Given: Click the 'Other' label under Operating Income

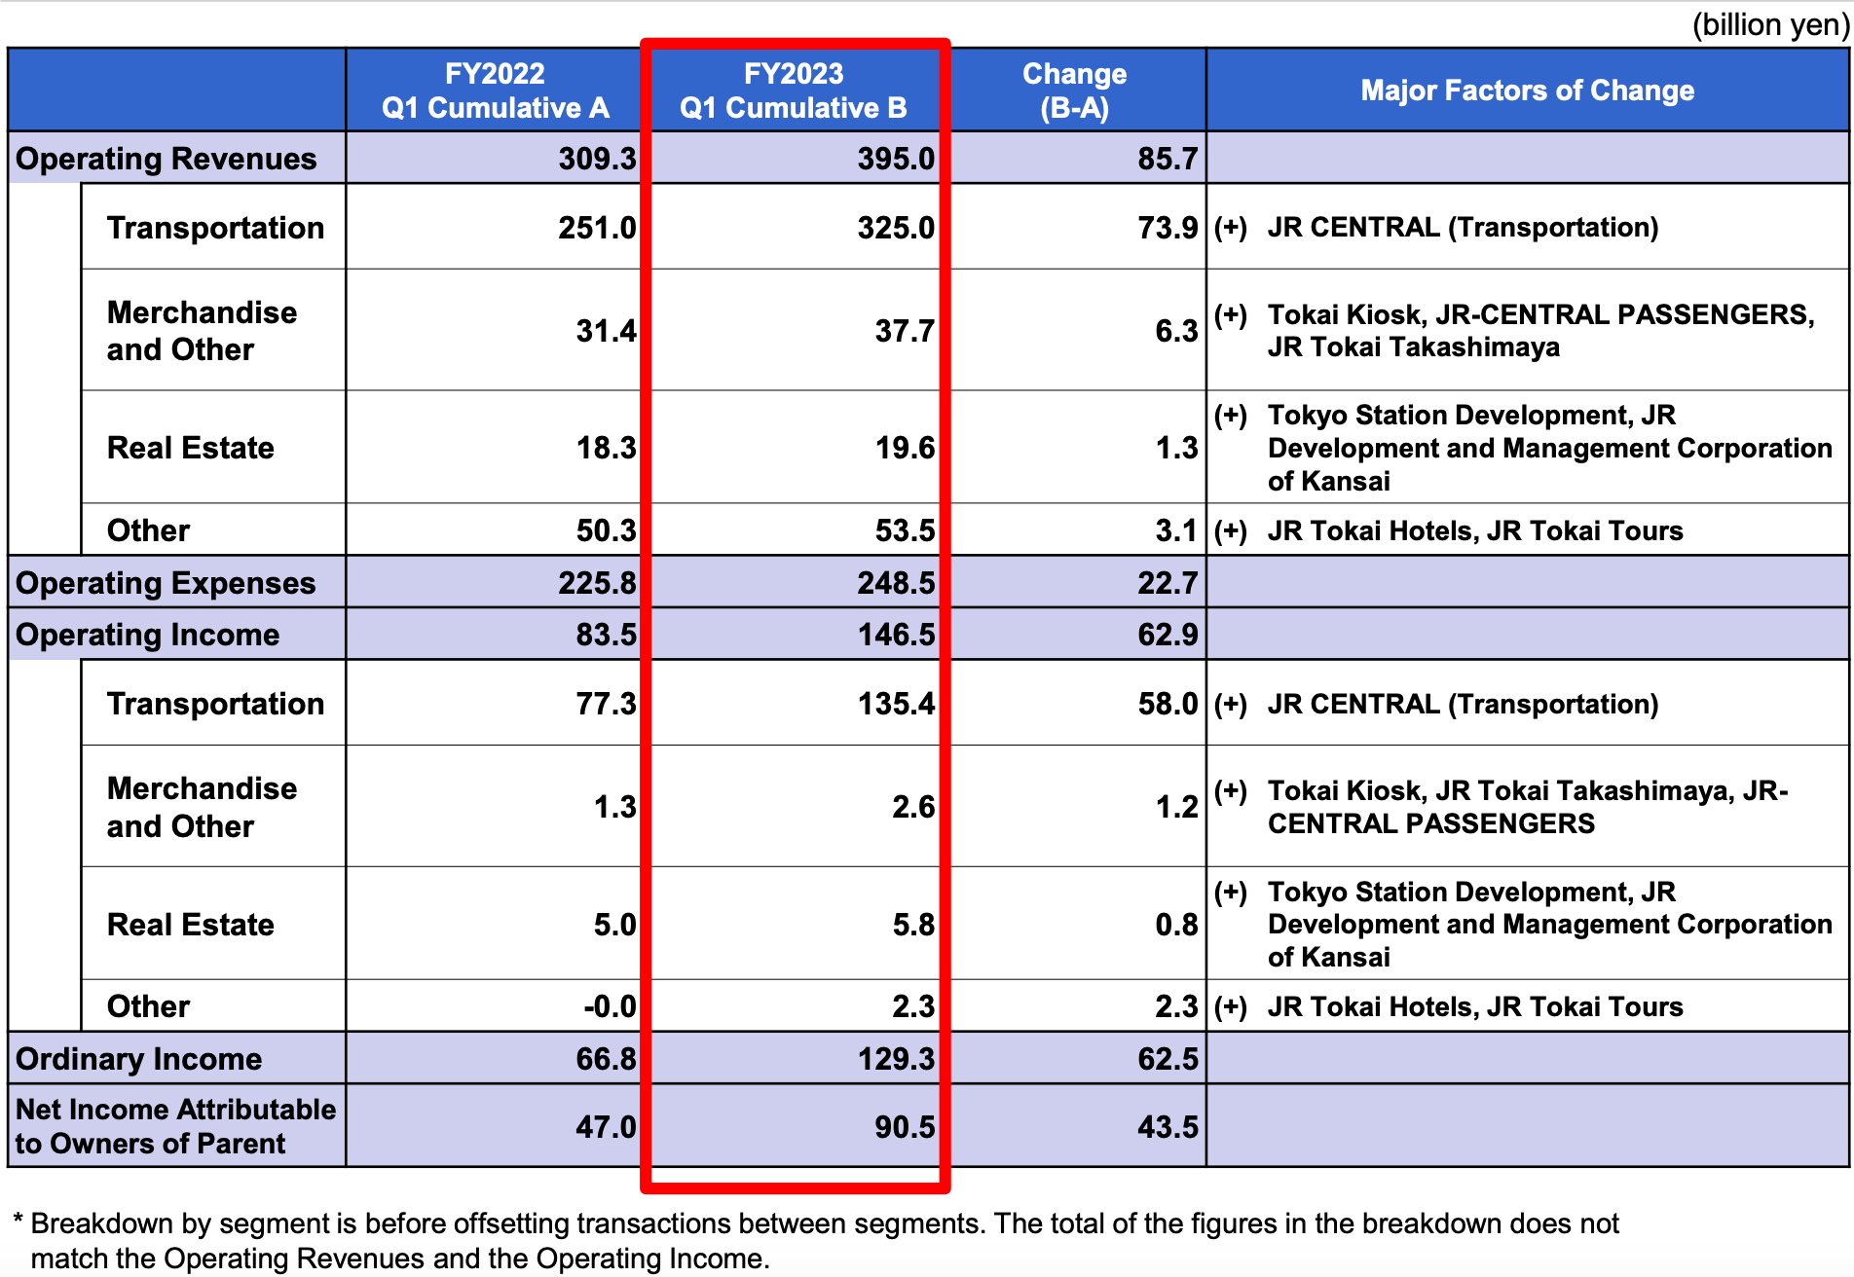Looking at the screenshot, I should click(x=148, y=1006).
